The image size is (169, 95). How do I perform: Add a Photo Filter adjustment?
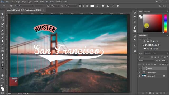click(152, 45)
